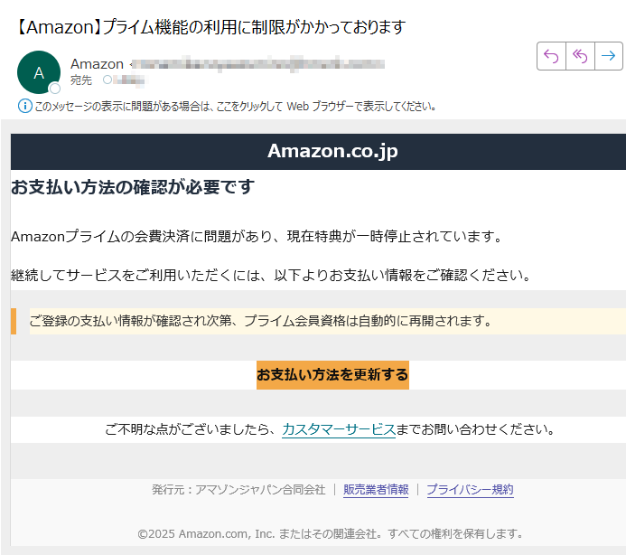Click the blurred sender email address
Viewport: 626px width, 555px height.
tap(258, 64)
